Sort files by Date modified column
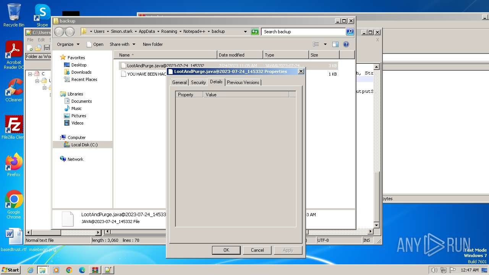489x275 pixels. click(240, 55)
